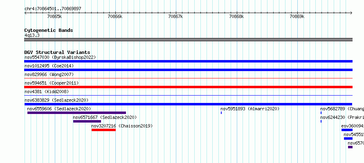Open variant label nsv594651 (Cooper2011)

52,83
